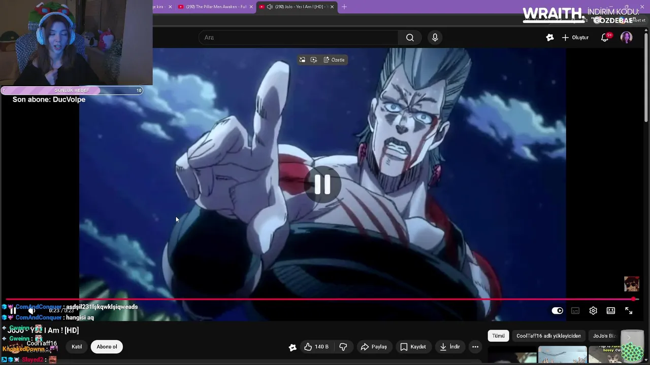Image resolution: width=650 pixels, height=365 pixels.
Task: Click the second overlay icon left of Özetle
Action: [x=314, y=60]
